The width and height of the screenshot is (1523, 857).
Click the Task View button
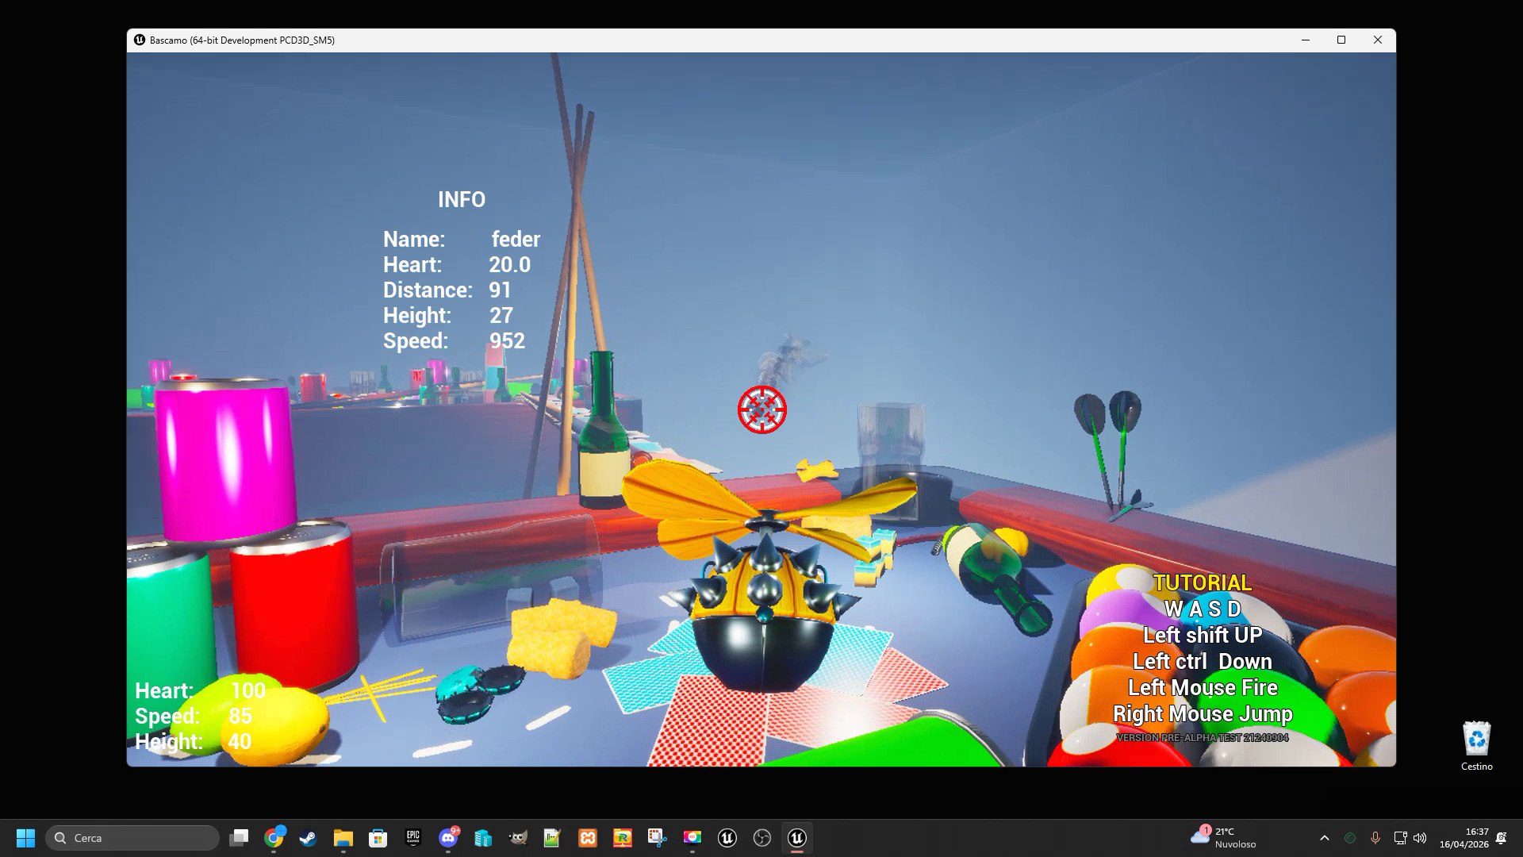tap(239, 838)
